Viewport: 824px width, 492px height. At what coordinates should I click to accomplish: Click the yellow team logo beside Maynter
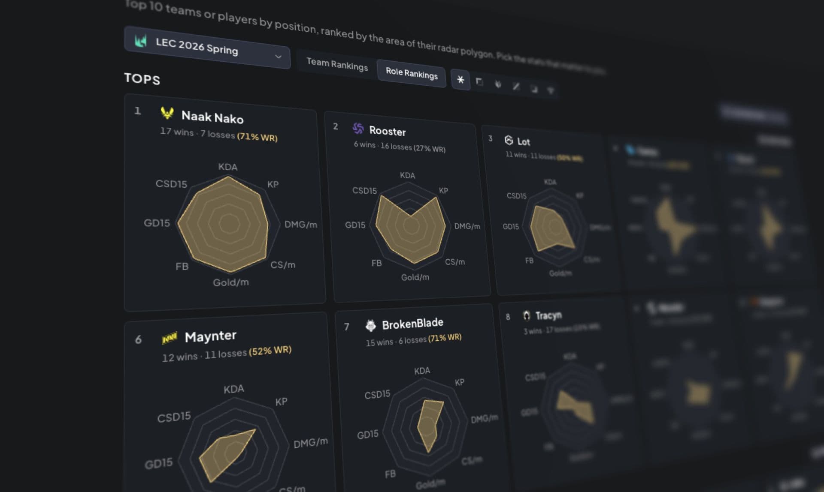click(170, 338)
